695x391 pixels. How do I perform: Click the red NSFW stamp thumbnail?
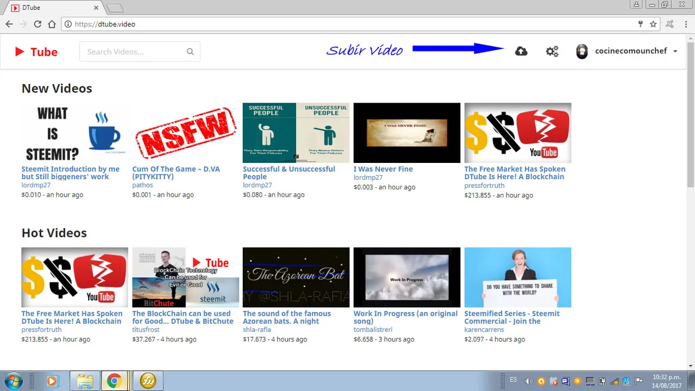pos(186,133)
